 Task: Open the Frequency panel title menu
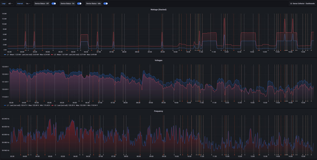(x=159, y=111)
